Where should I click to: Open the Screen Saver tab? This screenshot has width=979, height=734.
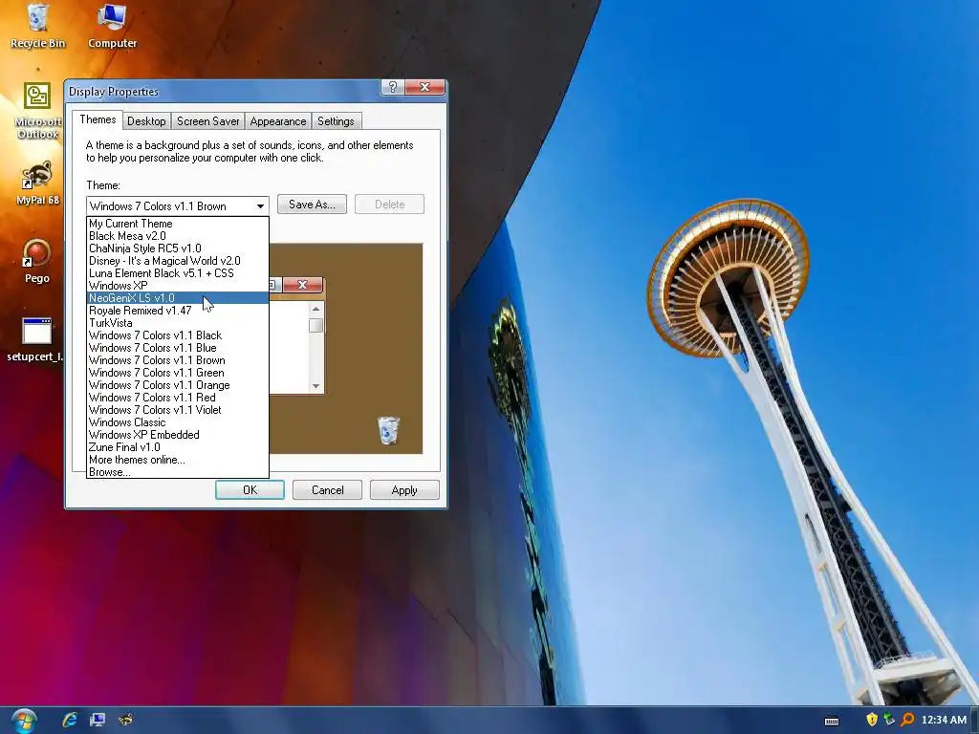[207, 121]
